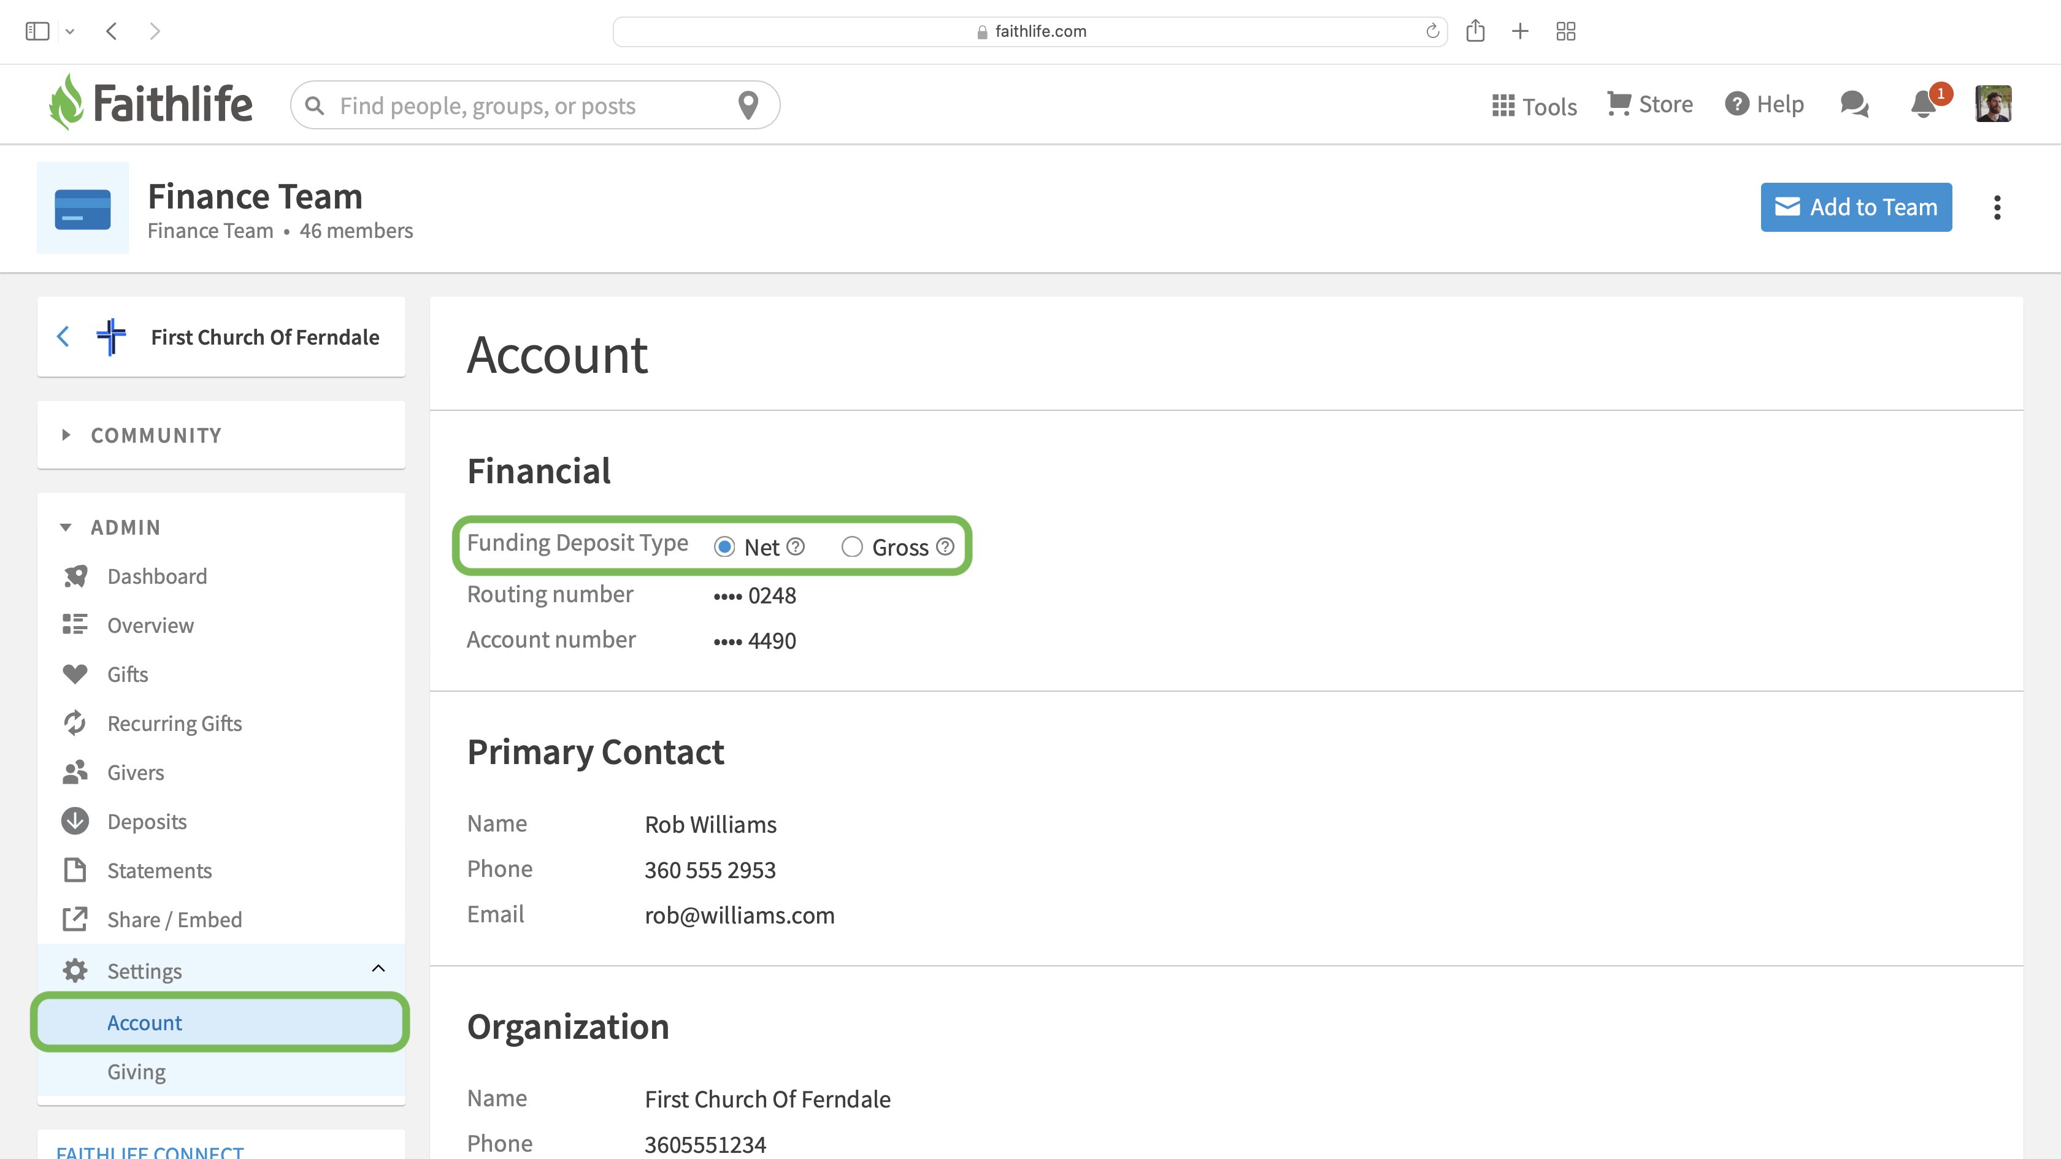The image size is (2061, 1159).
Task: Click the Settings gear icon
Action: (x=75, y=970)
